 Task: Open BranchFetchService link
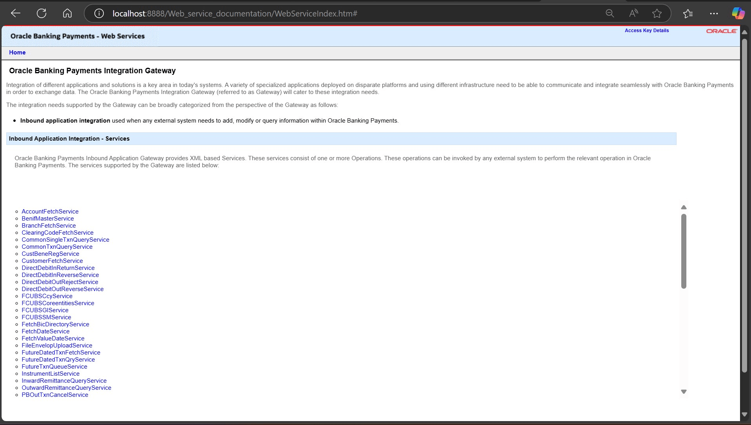[49, 226]
